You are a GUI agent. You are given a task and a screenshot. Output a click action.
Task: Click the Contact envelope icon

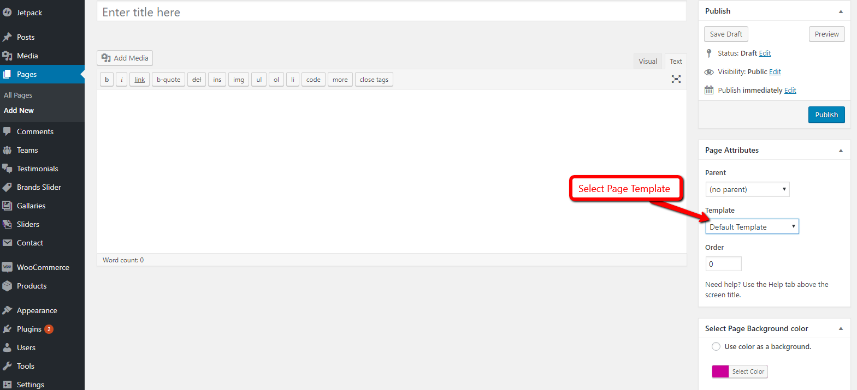pyautogui.click(x=7, y=243)
